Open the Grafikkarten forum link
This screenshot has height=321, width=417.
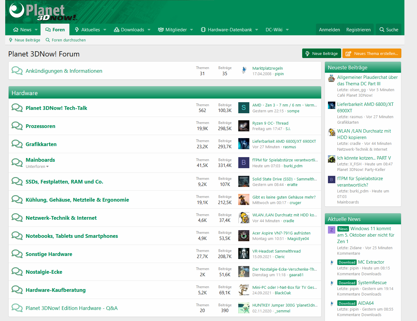41,144
